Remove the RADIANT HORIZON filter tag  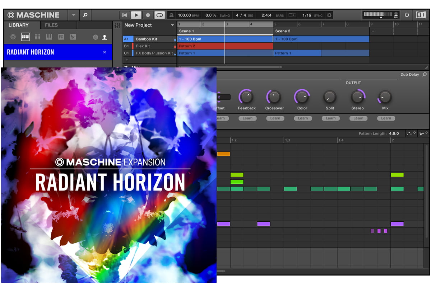[105, 52]
